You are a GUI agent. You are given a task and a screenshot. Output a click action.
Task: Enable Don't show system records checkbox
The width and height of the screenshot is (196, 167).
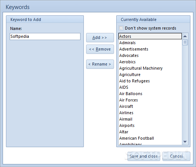(121, 28)
